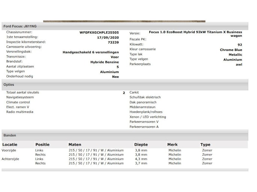Click the Xenon / LED verlichting option
Screen dimensions: 257x192
(148, 117)
